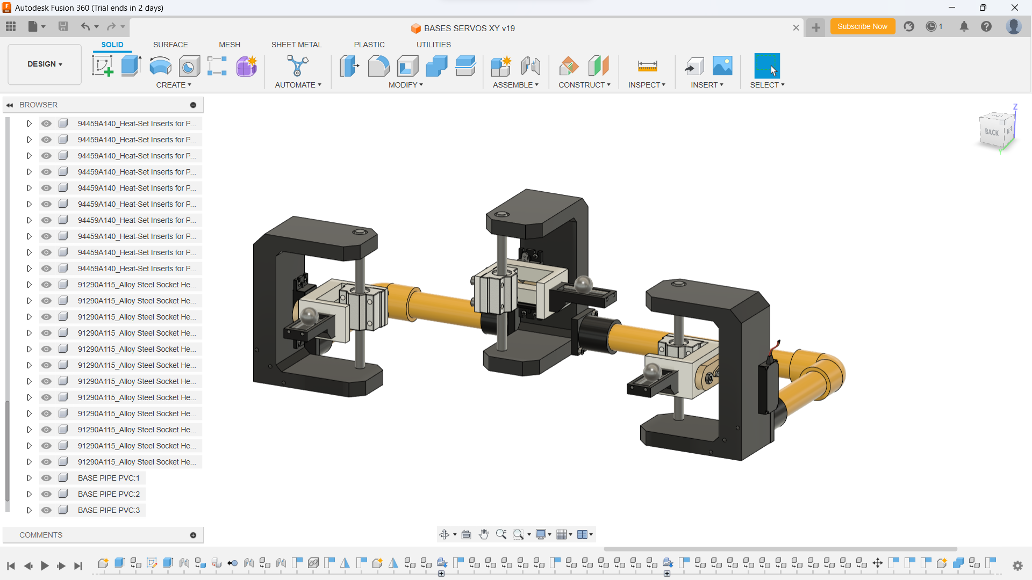
Task: Switch to the SHEET METAL tab
Action: pos(296,45)
